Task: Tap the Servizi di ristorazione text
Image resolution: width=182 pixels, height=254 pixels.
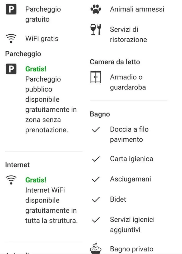Action: [128, 35]
